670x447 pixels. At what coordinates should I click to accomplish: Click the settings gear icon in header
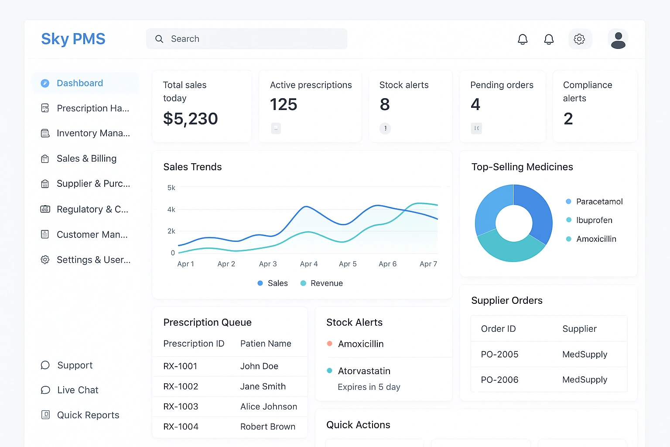pyautogui.click(x=579, y=39)
